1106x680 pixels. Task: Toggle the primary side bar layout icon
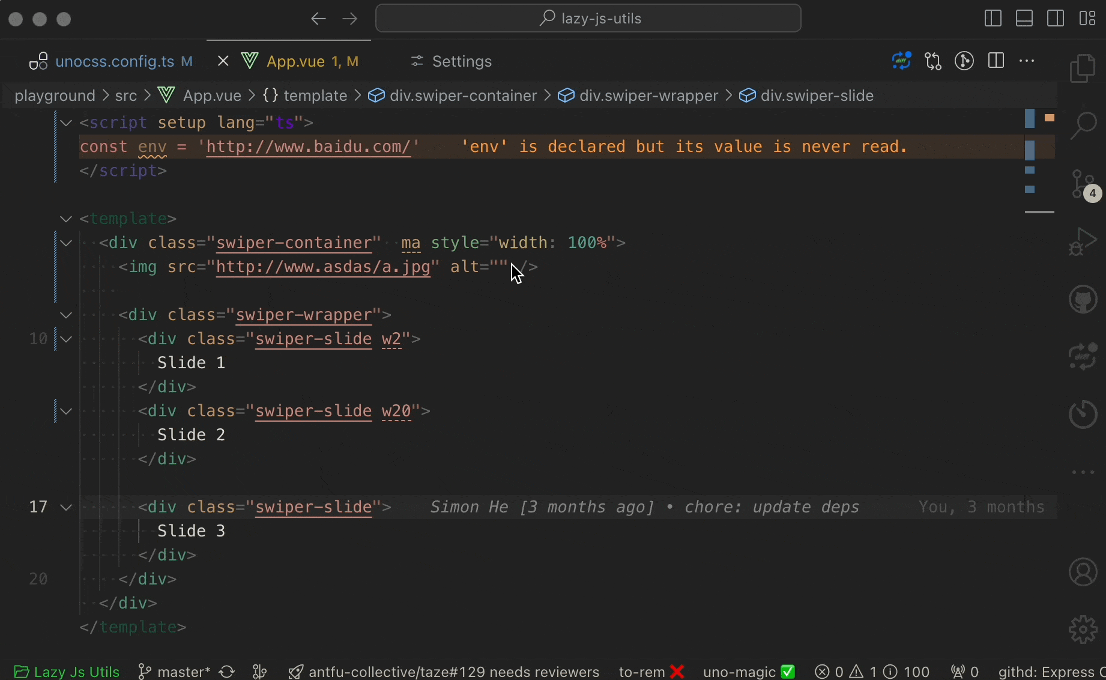click(993, 19)
